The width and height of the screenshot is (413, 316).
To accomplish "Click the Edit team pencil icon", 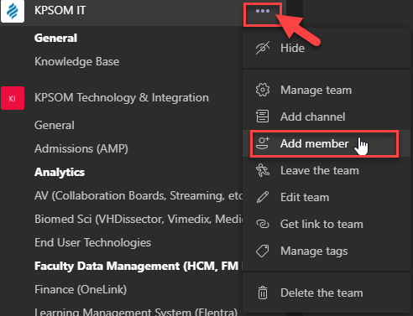I will point(263,197).
